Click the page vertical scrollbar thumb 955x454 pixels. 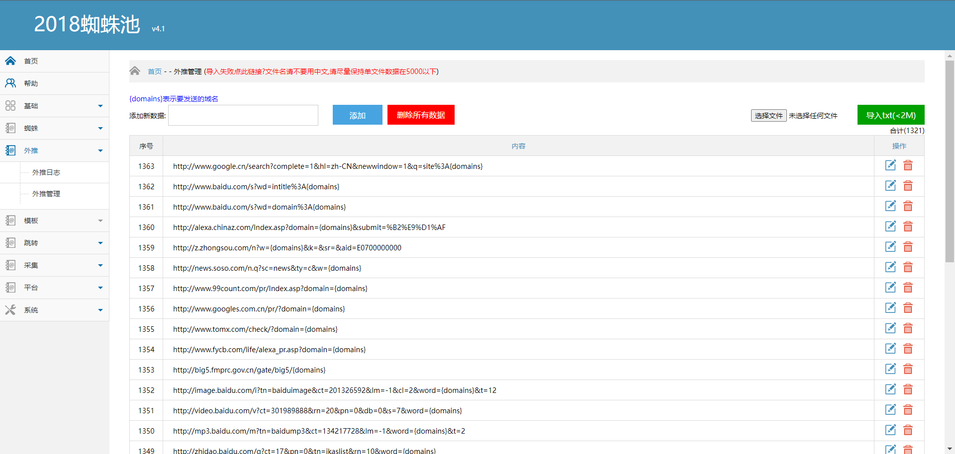click(950, 161)
